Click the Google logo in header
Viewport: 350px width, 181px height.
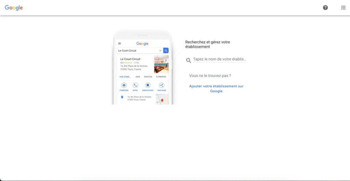click(14, 8)
